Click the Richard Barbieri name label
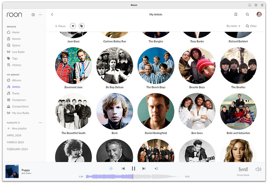The width and height of the screenshot is (268, 184). pyautogui.click(x=238, y=41)
